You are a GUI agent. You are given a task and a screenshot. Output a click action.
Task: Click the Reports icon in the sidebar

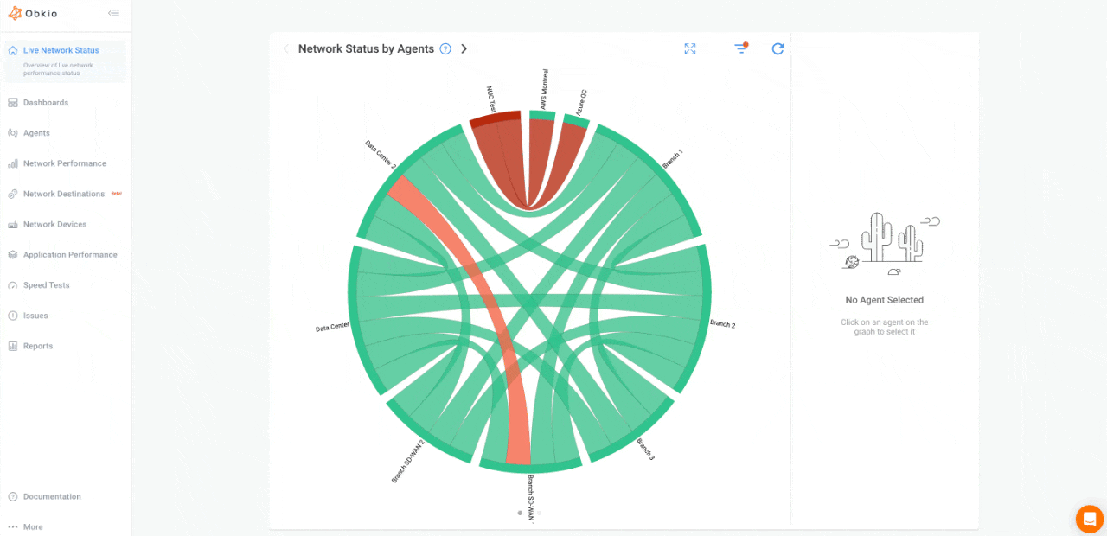(x=11, y=345)
